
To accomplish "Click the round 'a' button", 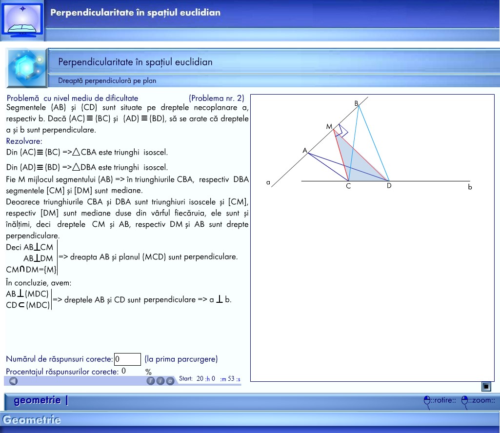I will (170, 381).
